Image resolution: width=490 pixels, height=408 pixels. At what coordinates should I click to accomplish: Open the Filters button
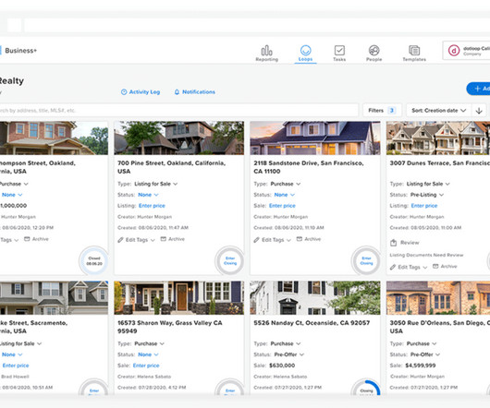[x=382, y=111]
